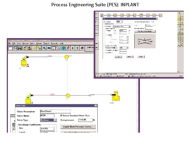Screen dimensions: 189x141
Task: Click Cancel in the upper valve dialog
Action: [130, 57]
